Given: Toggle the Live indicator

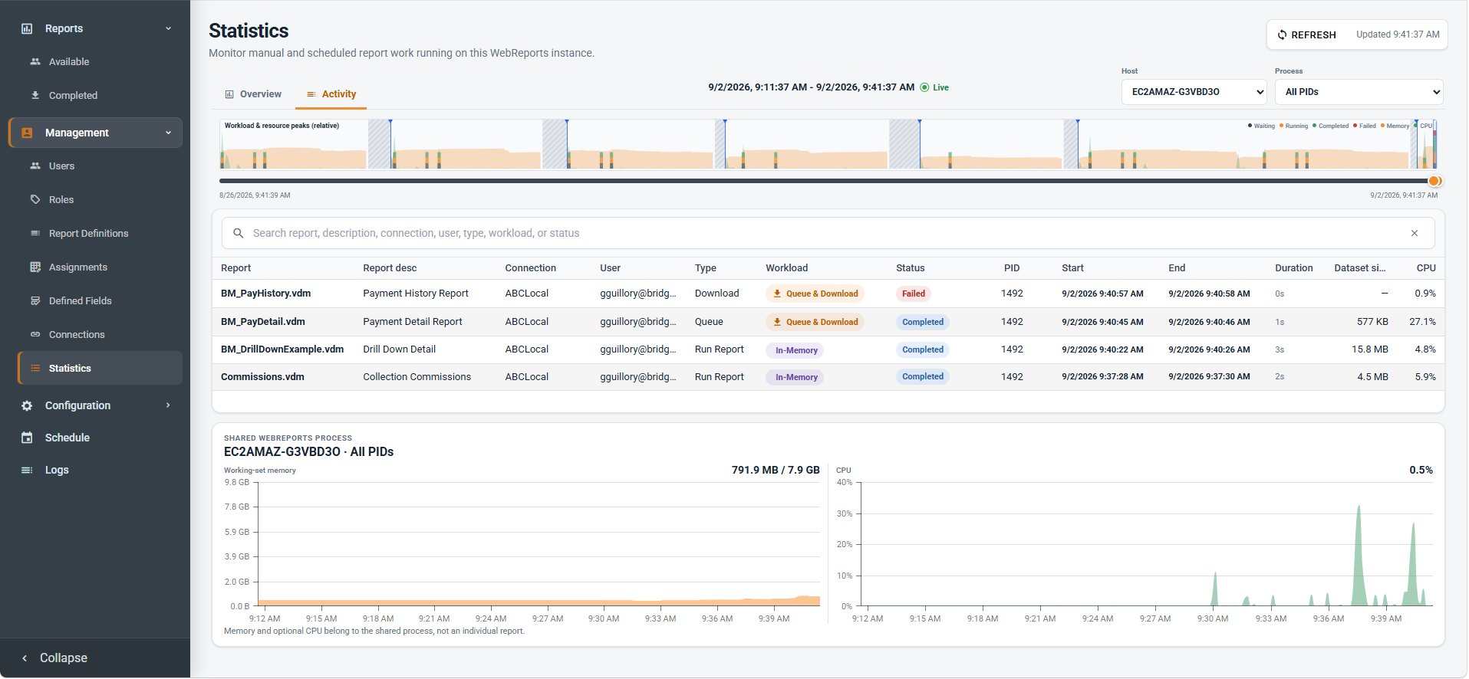Looking at the screenshot, I should tap(935, 87).
